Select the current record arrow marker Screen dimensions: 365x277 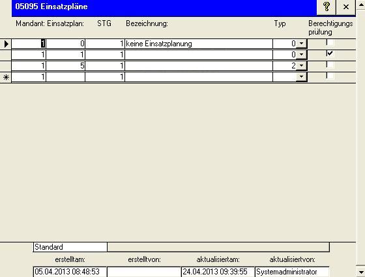point(6,44)
